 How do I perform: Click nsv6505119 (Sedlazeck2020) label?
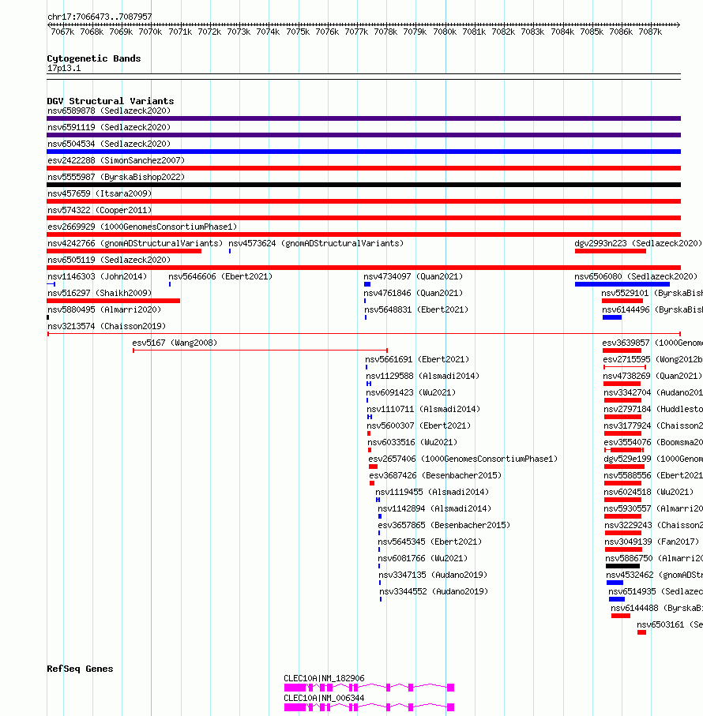click(x=109, y=261)
